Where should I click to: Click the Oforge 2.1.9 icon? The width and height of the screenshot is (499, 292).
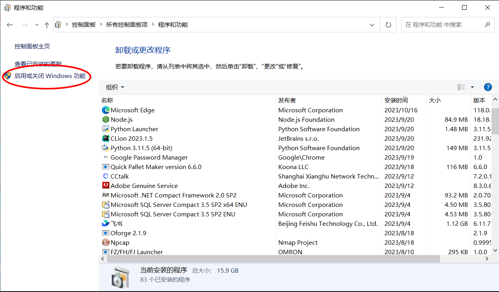[105, 233]
